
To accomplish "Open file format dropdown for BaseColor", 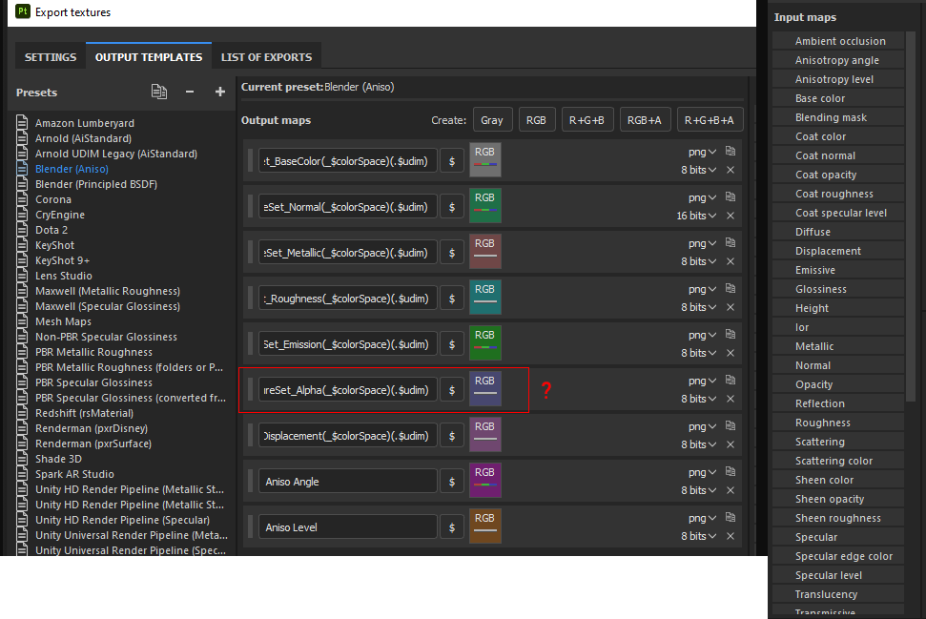I will [702, 152].
